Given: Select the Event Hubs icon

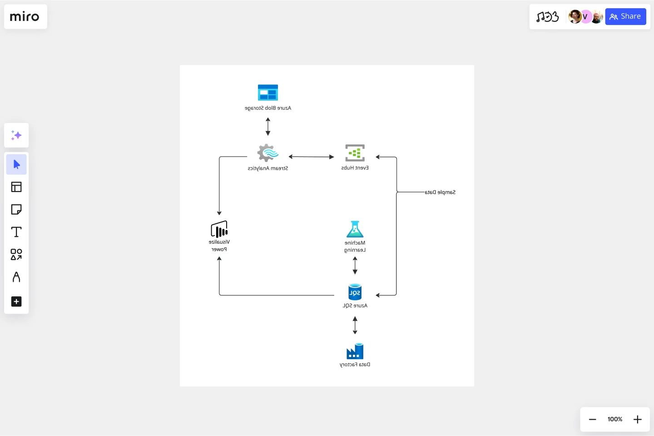Looking at the screenshot, I should tap(355, 153).
